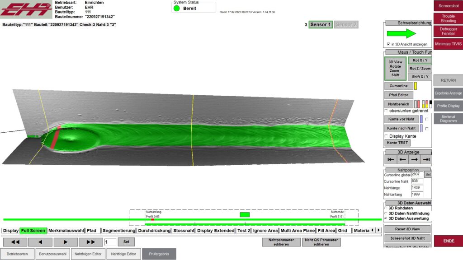Select the Rot X/Y mouse mode
This screenshot has height=260, width=463.
pyautogui.click(x=419, y=60)
